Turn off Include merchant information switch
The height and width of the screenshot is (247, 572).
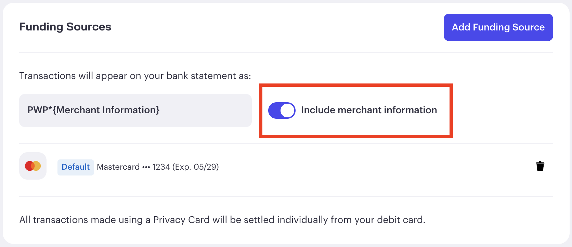(x=282, y=110)
